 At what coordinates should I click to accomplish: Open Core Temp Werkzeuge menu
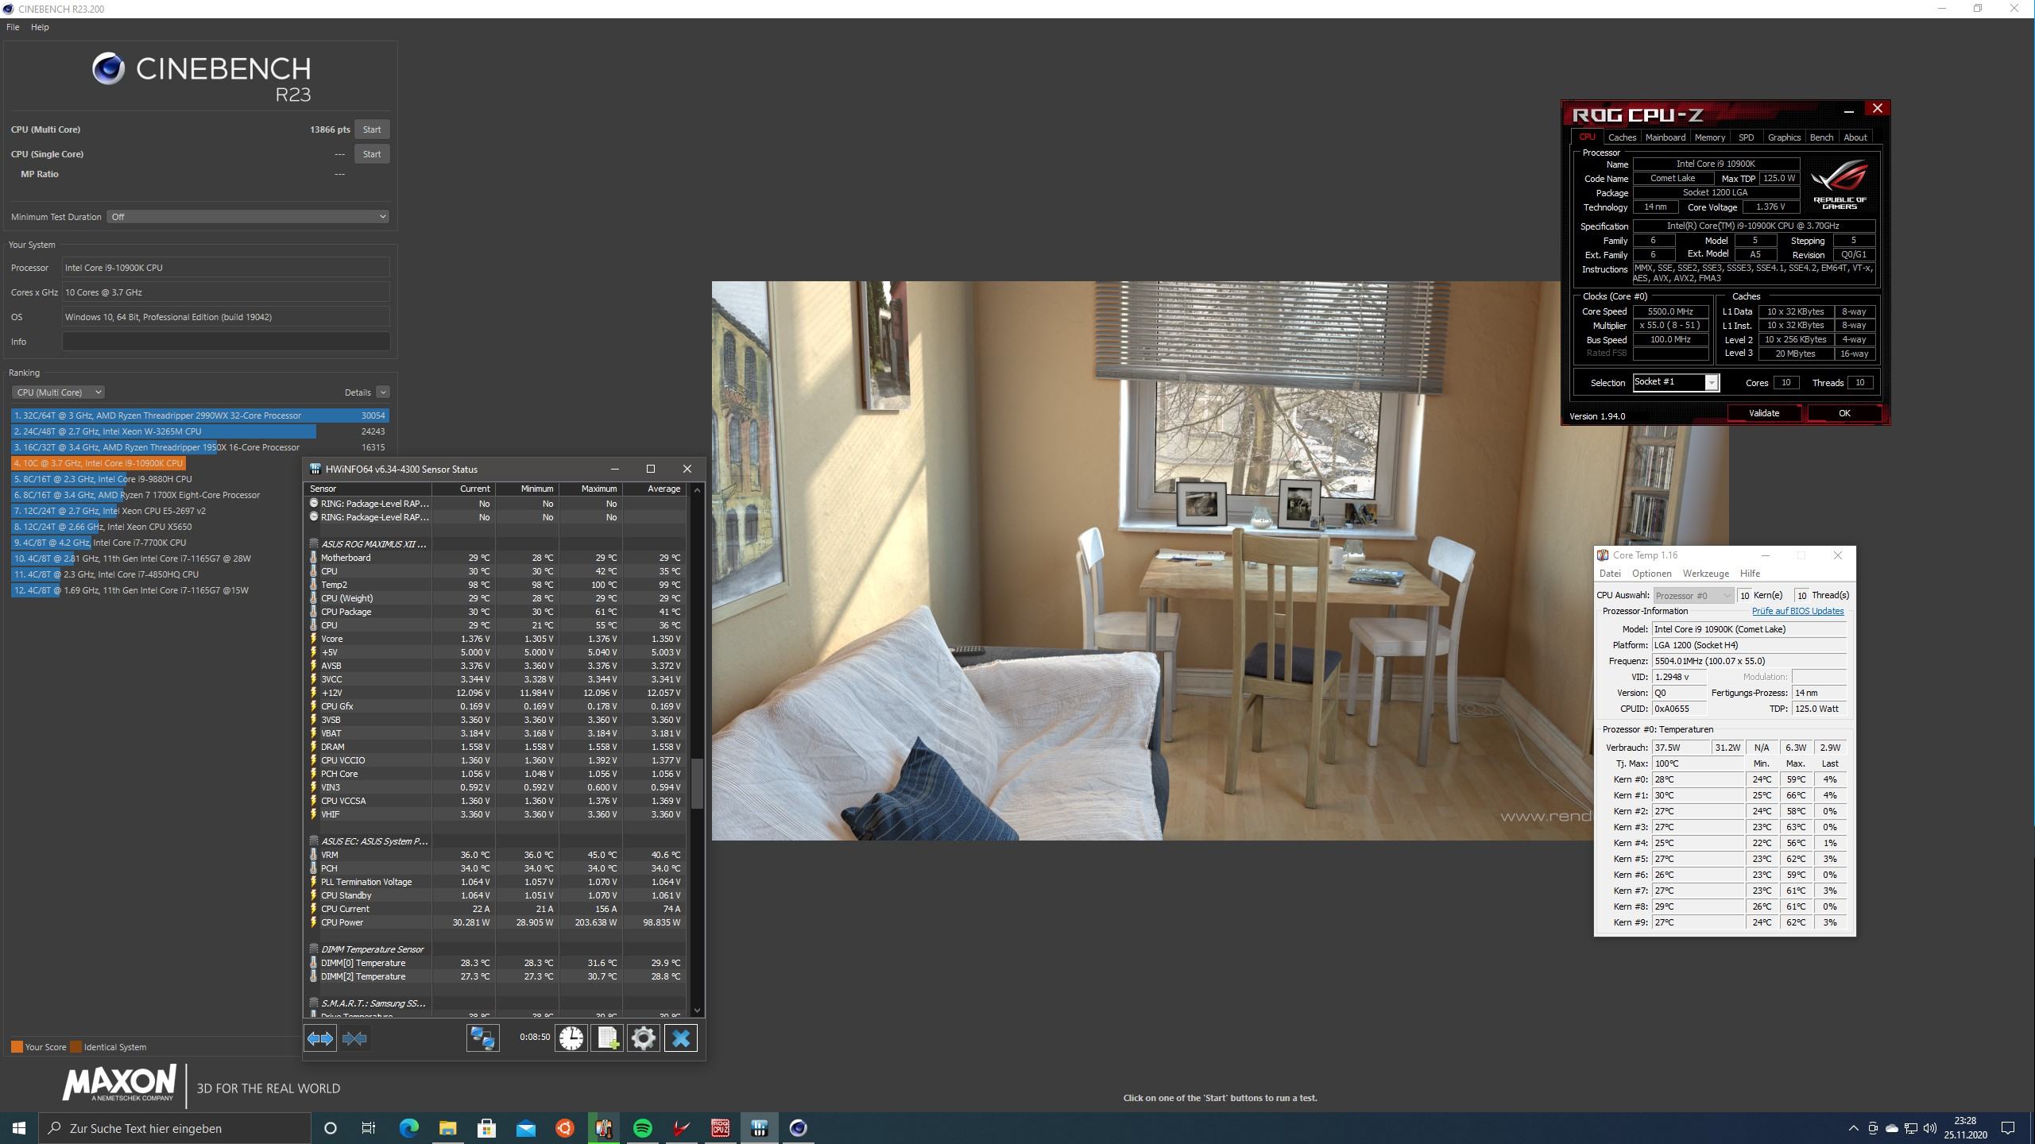point(1705,574)
